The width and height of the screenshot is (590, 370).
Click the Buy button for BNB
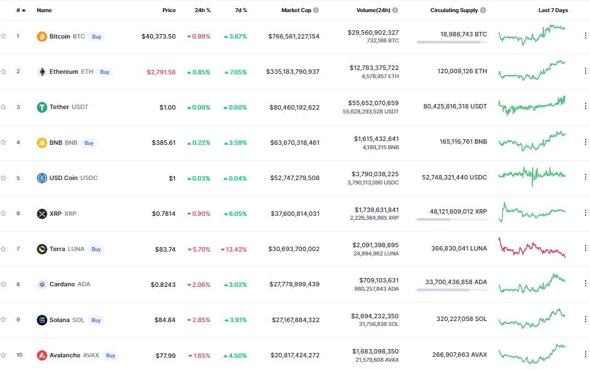tap(89, 143)
